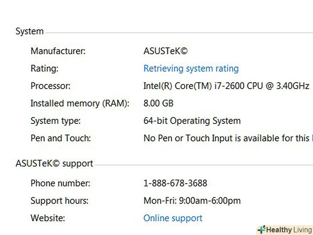
Task: Click the Healthy Living plus logo icon
Action: coord(261,229)
